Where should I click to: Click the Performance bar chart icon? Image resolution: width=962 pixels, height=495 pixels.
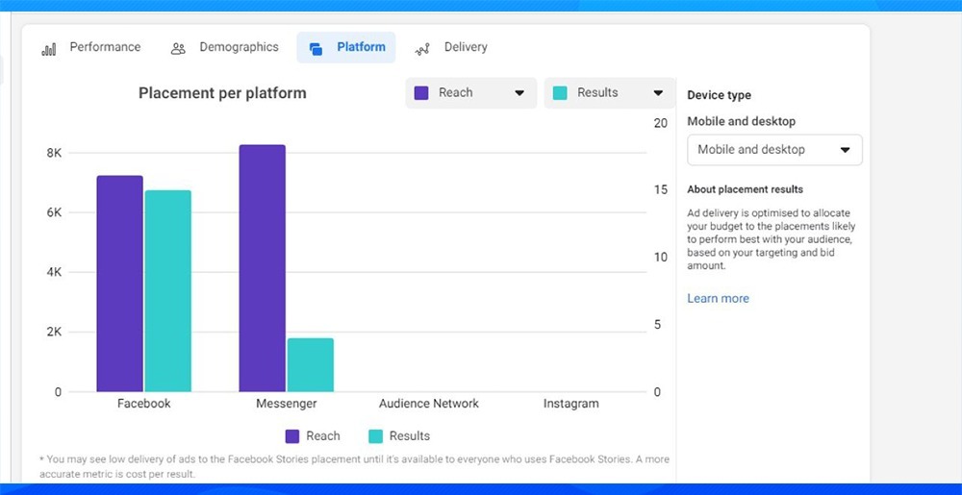pyautogui.click(x=49, y=48)
